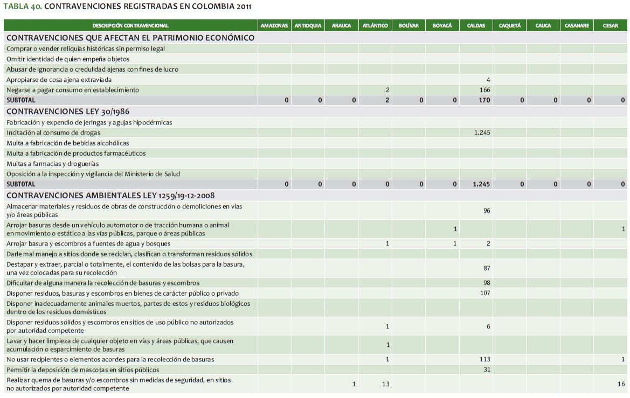Select the Atlántico value 13

(x=385, y=384)
